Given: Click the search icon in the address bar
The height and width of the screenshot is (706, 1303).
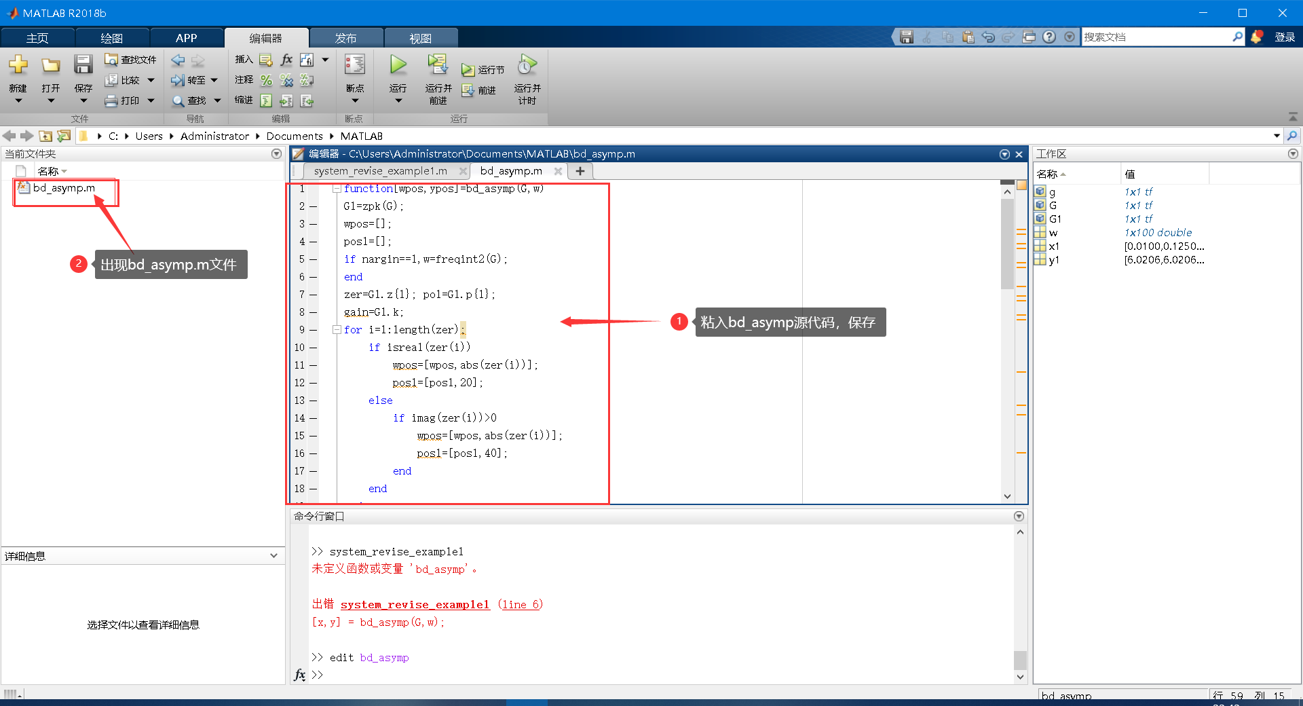Looking at the screenshot, I should tap(1292, 136).
